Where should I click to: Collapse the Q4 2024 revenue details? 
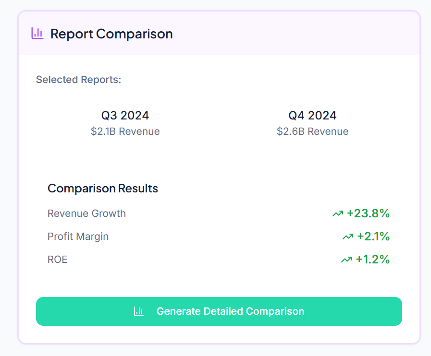(312, 131)
